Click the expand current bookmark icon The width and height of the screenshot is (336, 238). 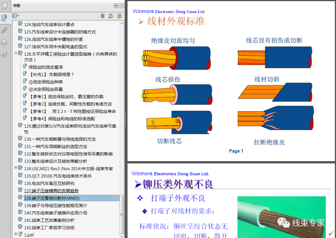tap(119, 16)
